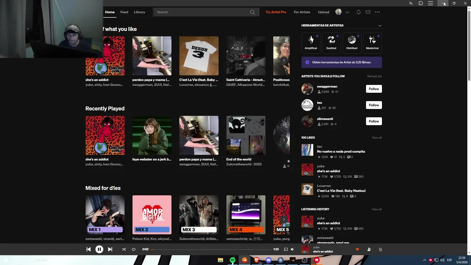Follow teo

[x=374, y=105]
